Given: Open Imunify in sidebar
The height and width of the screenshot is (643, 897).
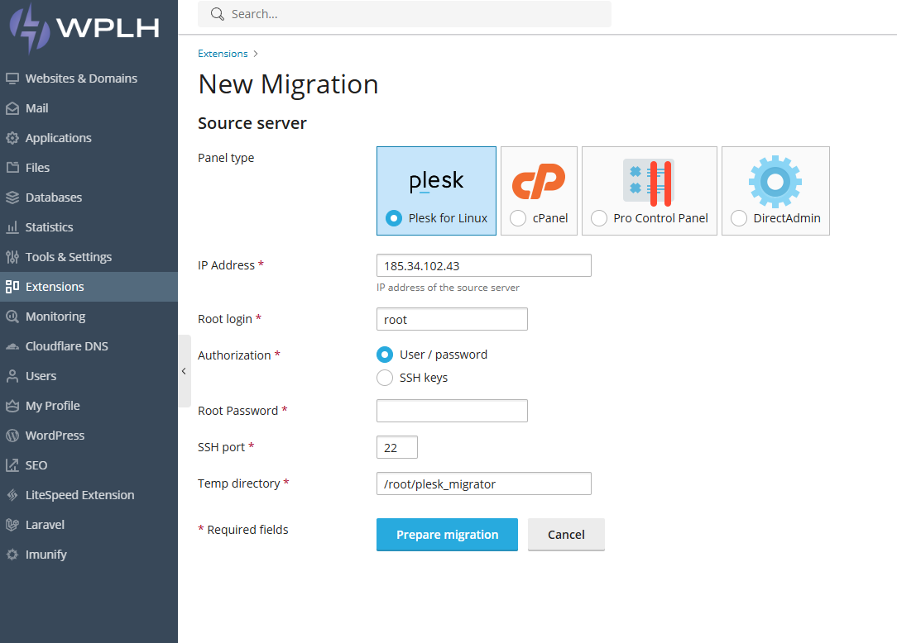Looking at the screenshot, I should click(x=89, y=554).
